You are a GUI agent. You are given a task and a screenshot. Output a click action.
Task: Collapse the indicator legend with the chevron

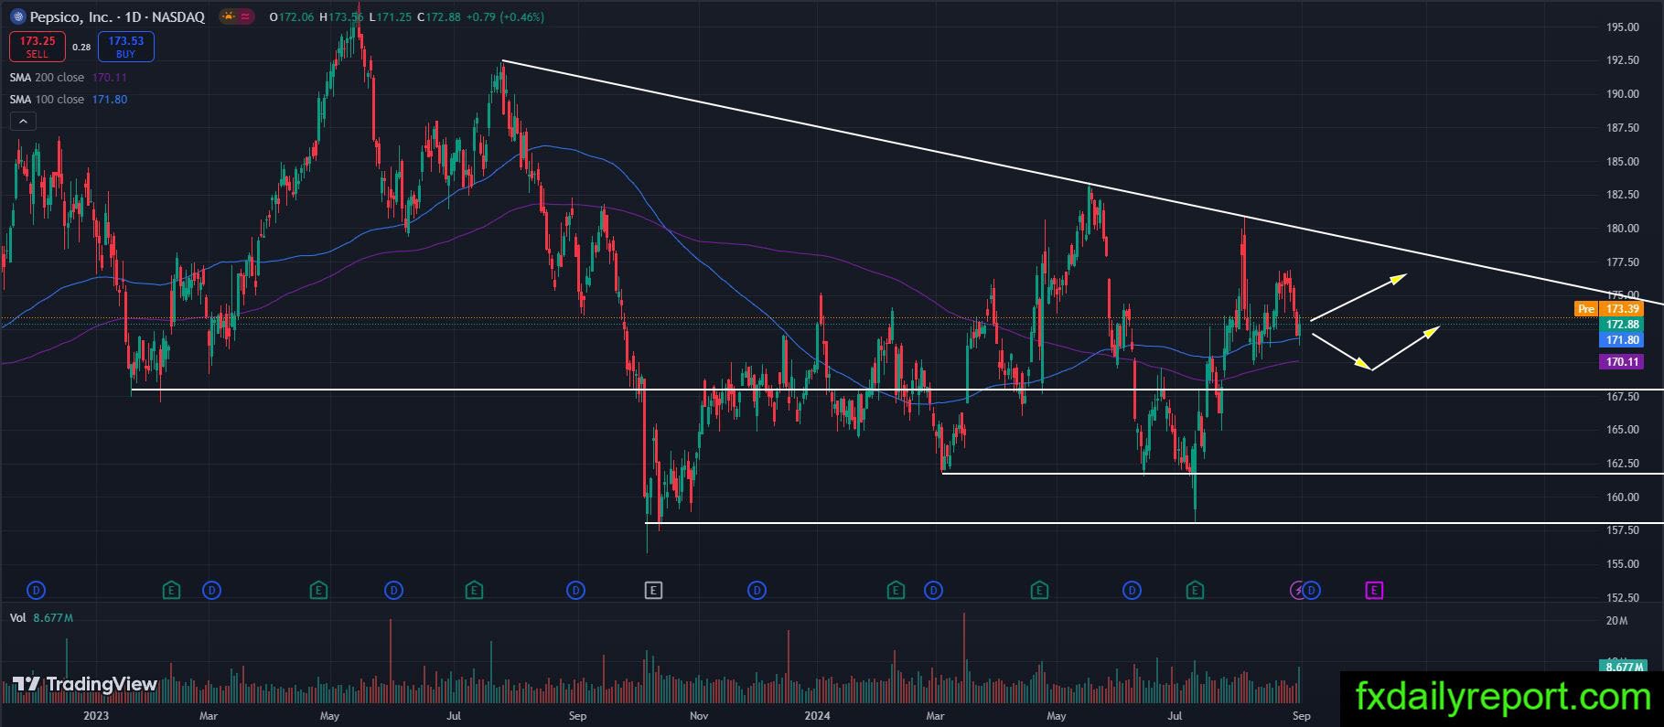click(23, 122)
